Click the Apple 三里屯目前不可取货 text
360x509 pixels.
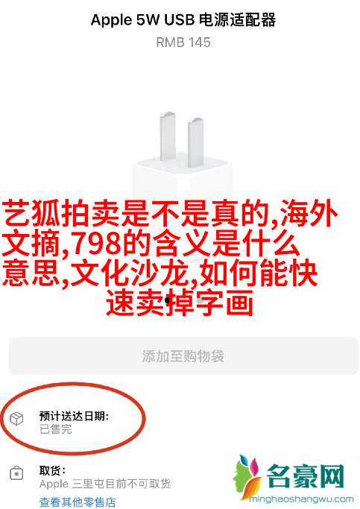click(x=105, y=484)
